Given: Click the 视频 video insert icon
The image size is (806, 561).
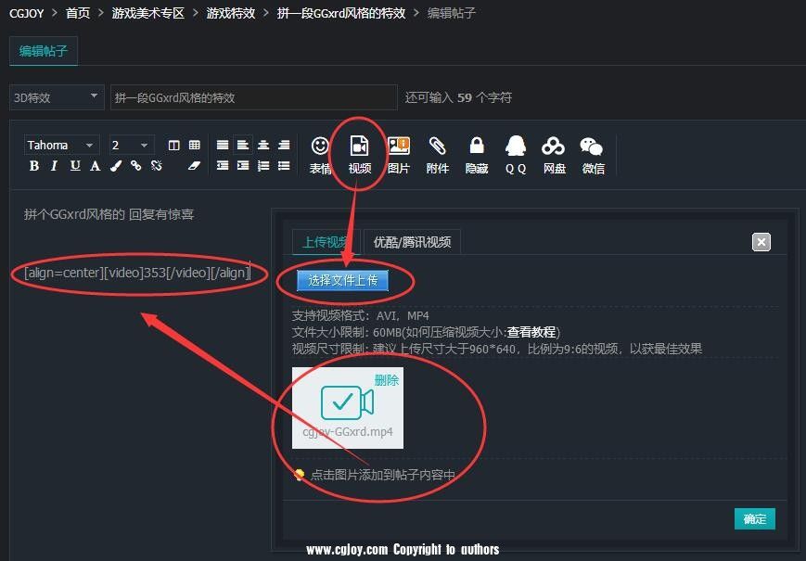Looking at the screenshot, I should click(x=359, y=155).
